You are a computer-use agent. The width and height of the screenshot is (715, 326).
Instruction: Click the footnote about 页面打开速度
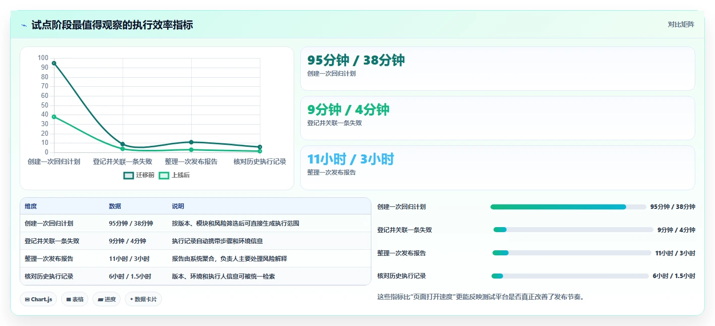481,297
